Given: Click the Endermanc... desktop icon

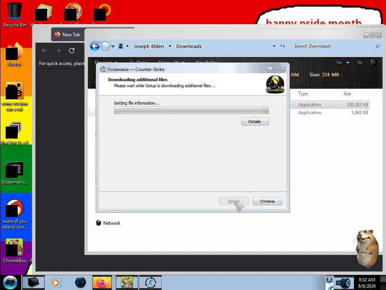Looking at the screenshot, I should (x=15, y=173).
